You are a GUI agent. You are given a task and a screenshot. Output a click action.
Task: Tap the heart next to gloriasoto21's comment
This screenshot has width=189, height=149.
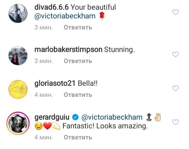[x=175, y=89]
